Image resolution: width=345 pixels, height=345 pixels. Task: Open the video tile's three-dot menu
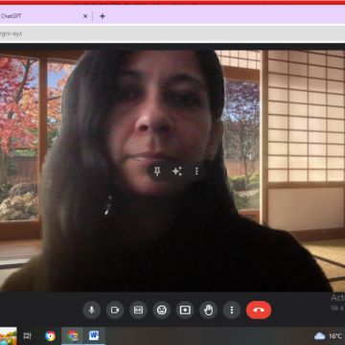click(x=196, y=172)
